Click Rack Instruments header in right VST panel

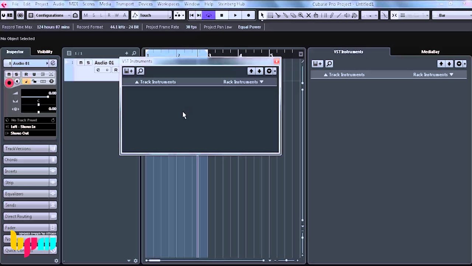(x=433, y=75)
